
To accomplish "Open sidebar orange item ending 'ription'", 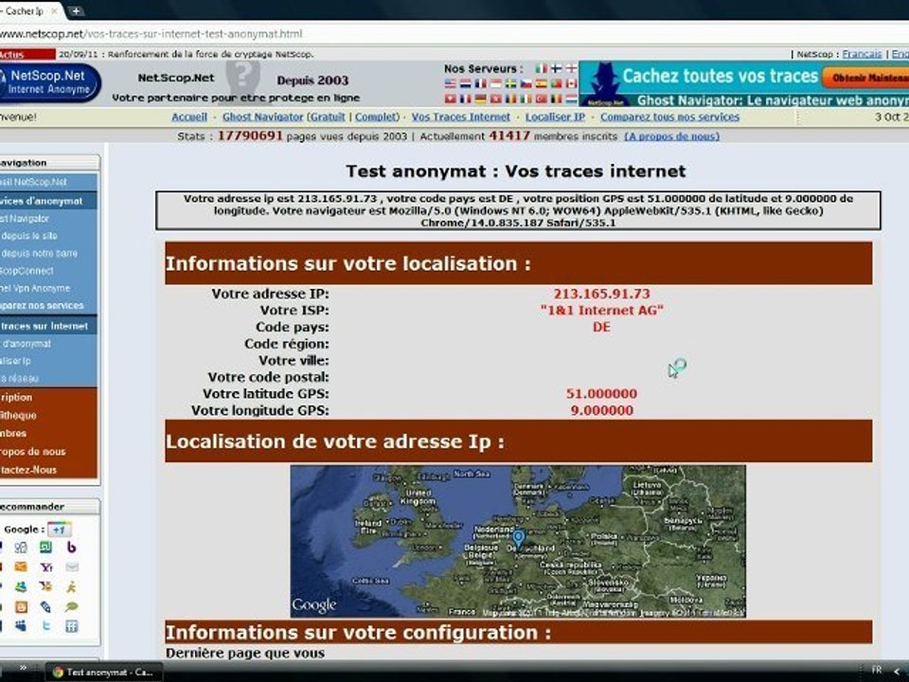I will tap(16, 397).
